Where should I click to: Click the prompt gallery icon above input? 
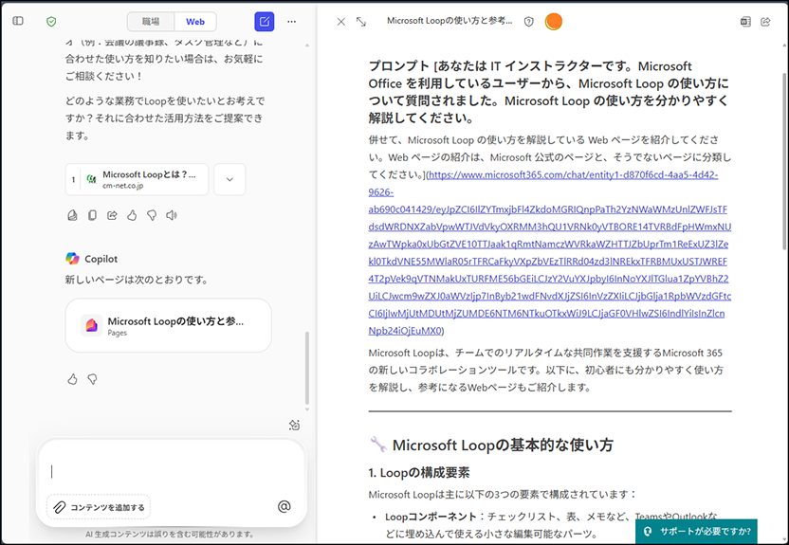coord(294,426)
